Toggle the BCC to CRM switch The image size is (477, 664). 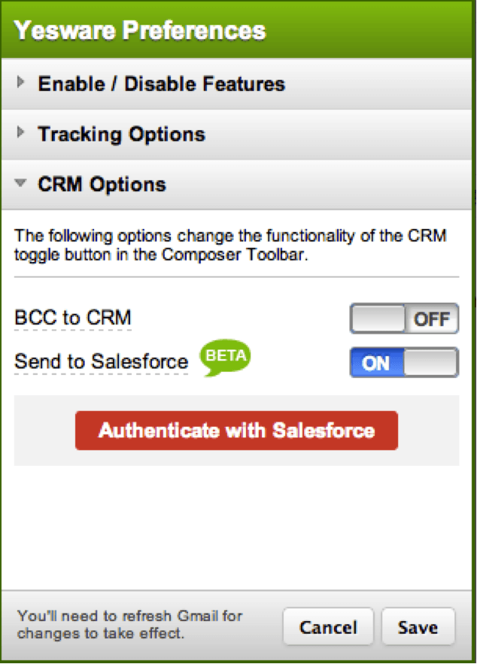pyautogui.click(x=404, y=318)
